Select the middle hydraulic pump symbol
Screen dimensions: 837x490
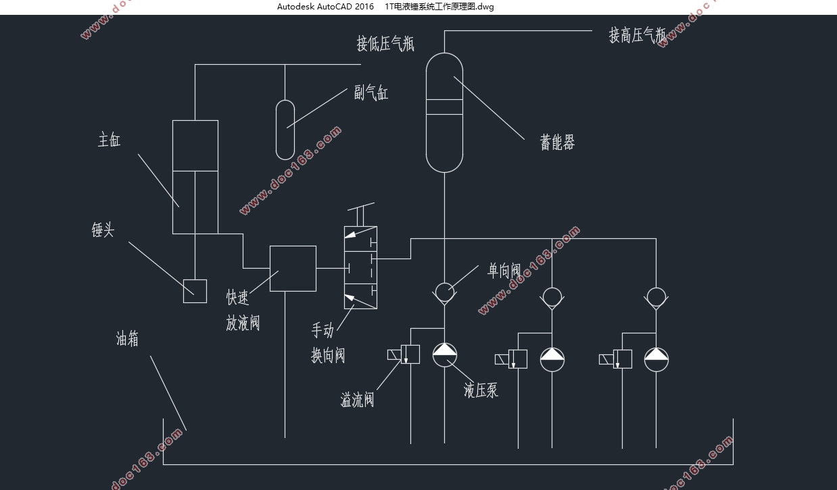pyautogui.click(x=552, y=359)
